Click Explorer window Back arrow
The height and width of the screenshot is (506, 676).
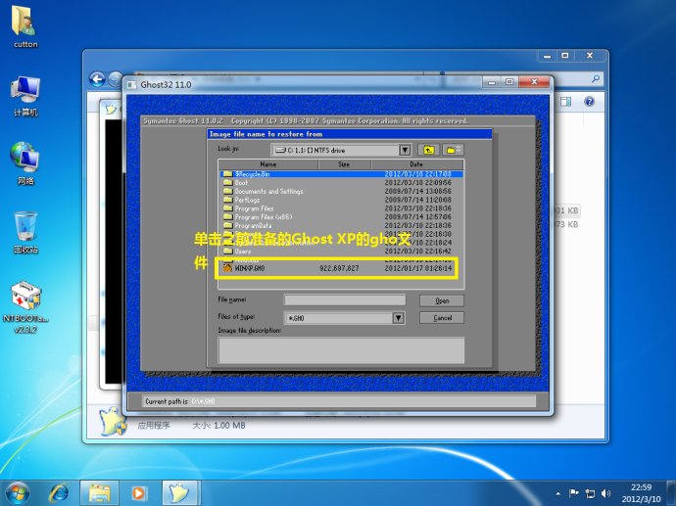click(97, 79)
